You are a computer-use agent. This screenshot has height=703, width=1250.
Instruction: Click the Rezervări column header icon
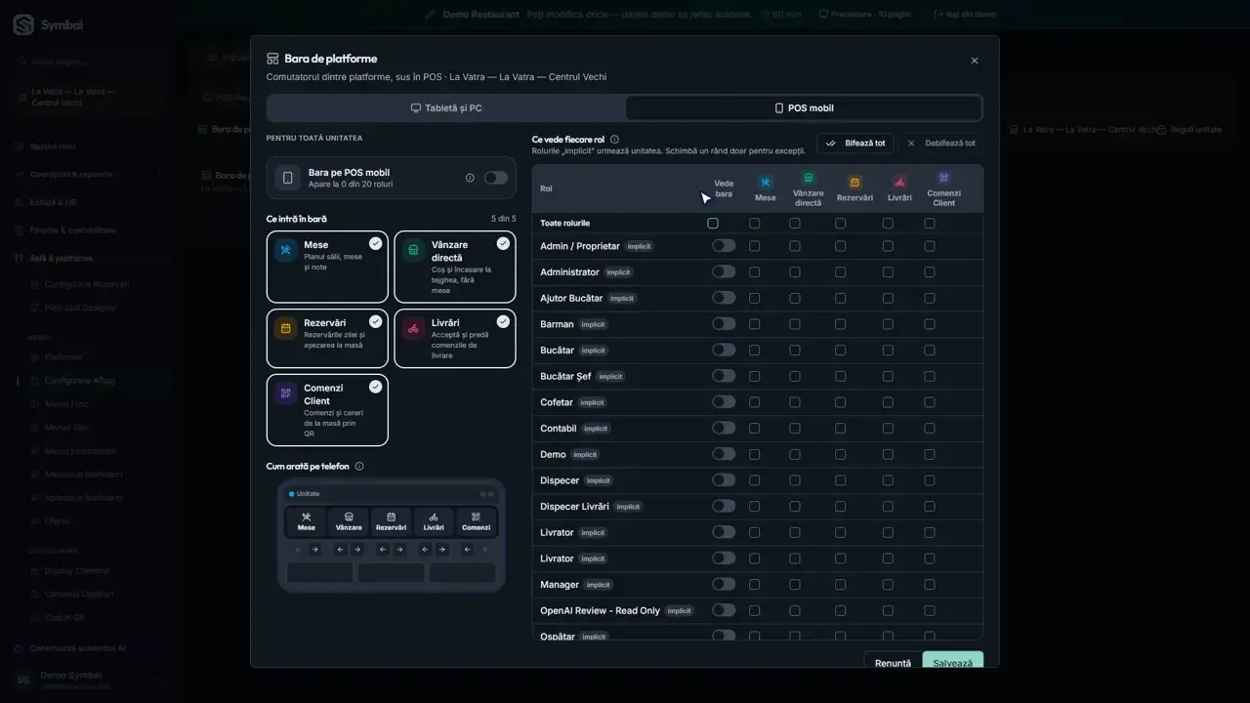(854, 183)
